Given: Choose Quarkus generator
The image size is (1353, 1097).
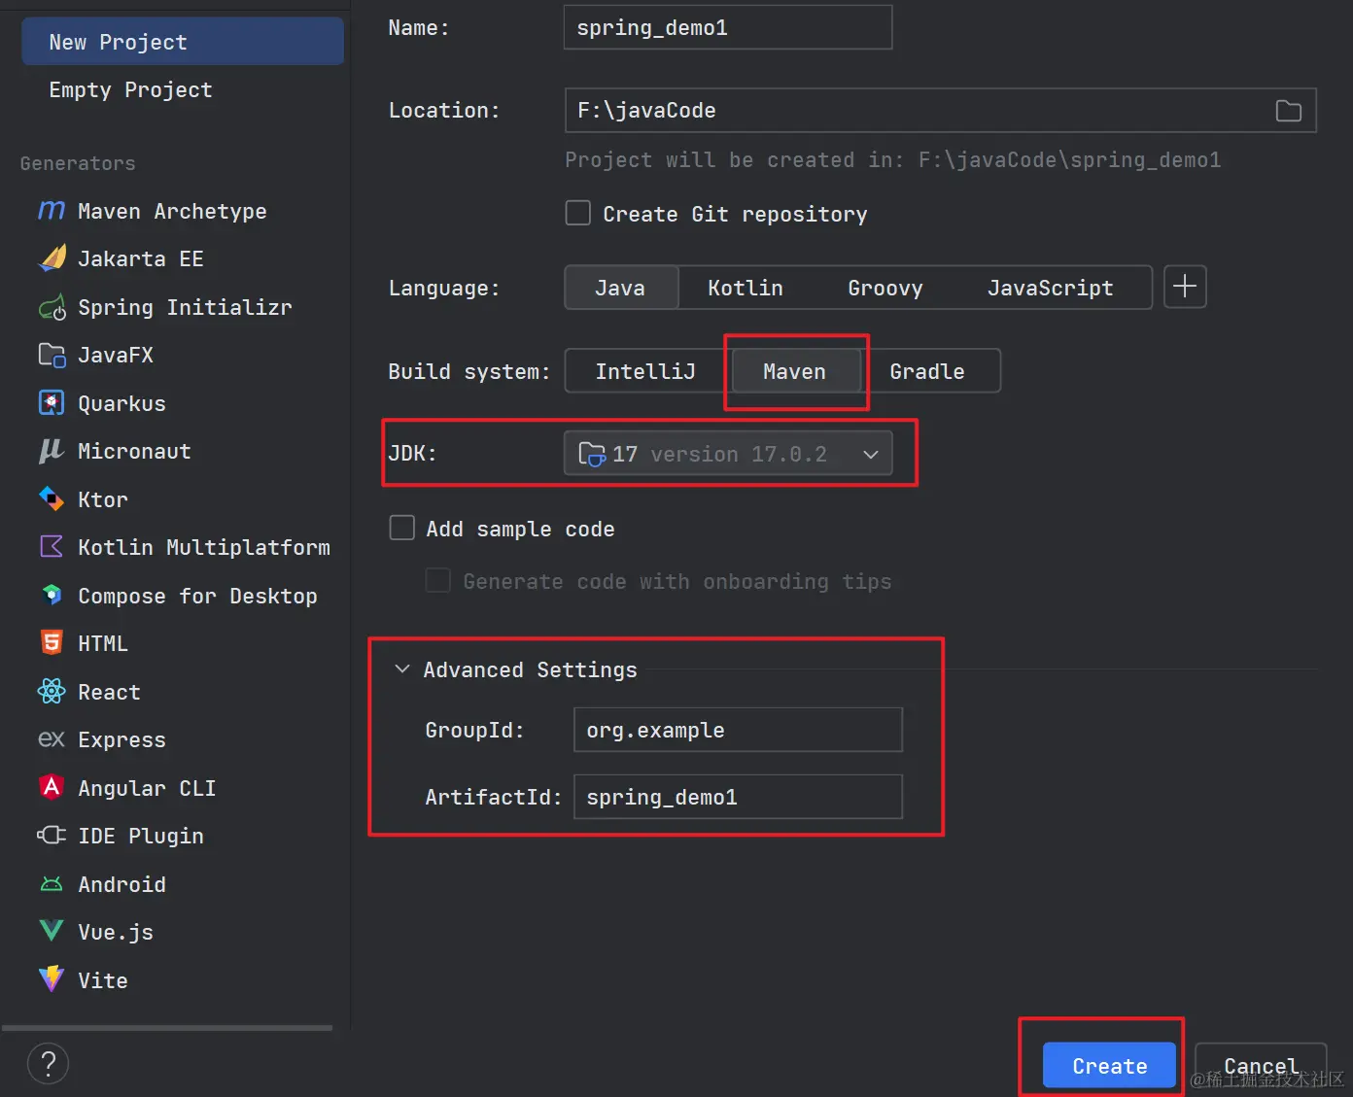Looking at the screenshot, I should 121,403.
